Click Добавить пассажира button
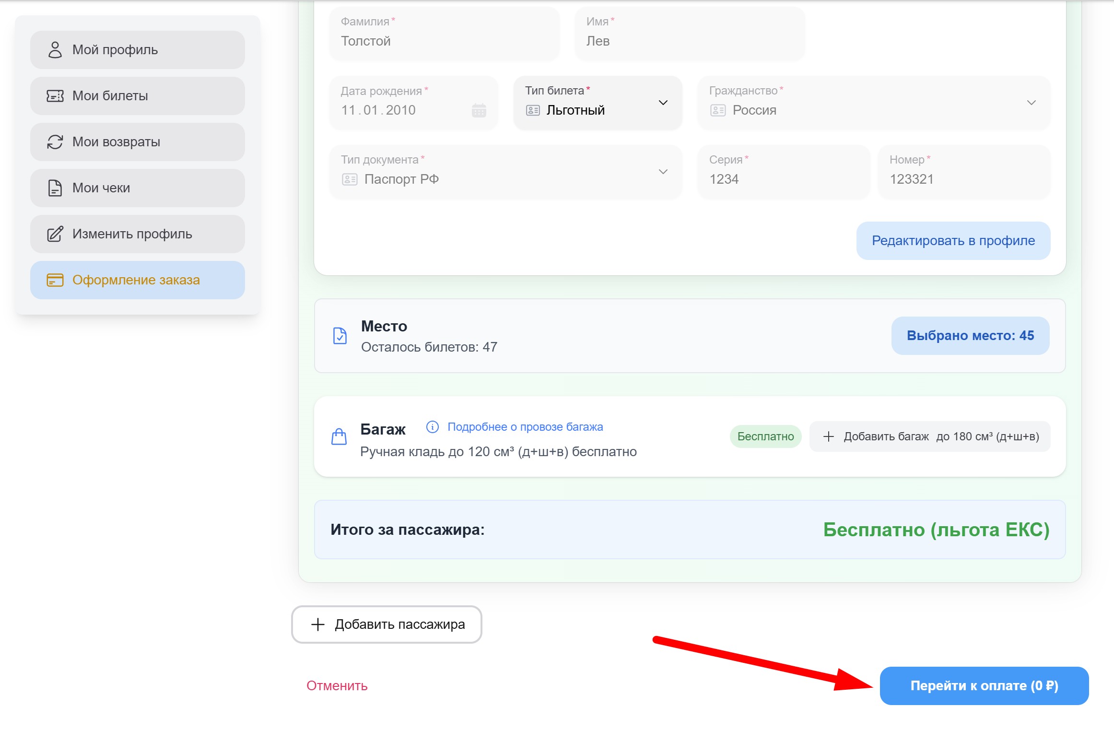 [387, 624]
